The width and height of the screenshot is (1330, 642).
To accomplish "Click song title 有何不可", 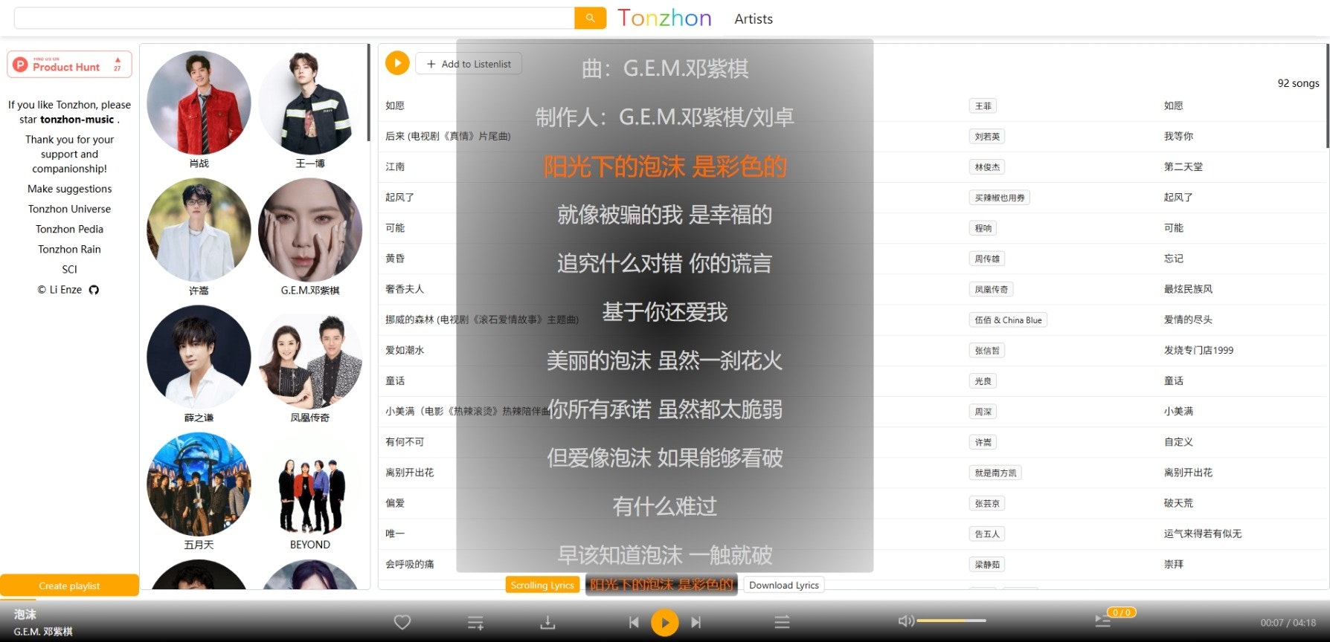I will click(405, 441).
